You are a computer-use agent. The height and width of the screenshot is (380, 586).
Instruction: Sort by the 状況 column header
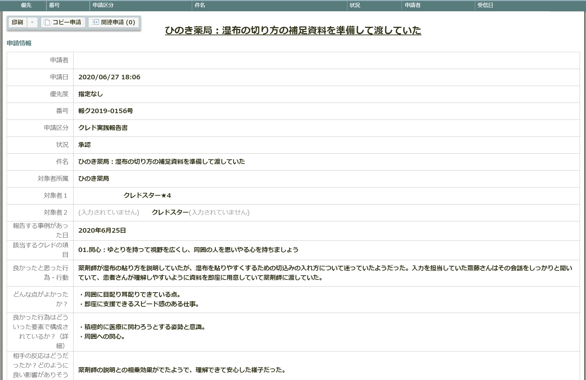[x=355, y=5]
